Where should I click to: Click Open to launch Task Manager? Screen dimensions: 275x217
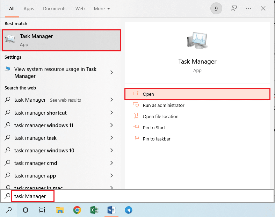click(x=197, y=94)
